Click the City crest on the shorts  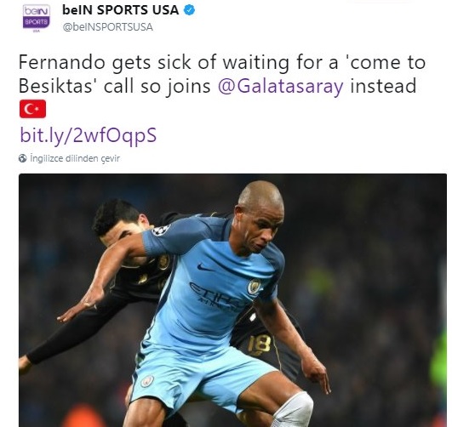pyautogui.click(x=147, y=381)
